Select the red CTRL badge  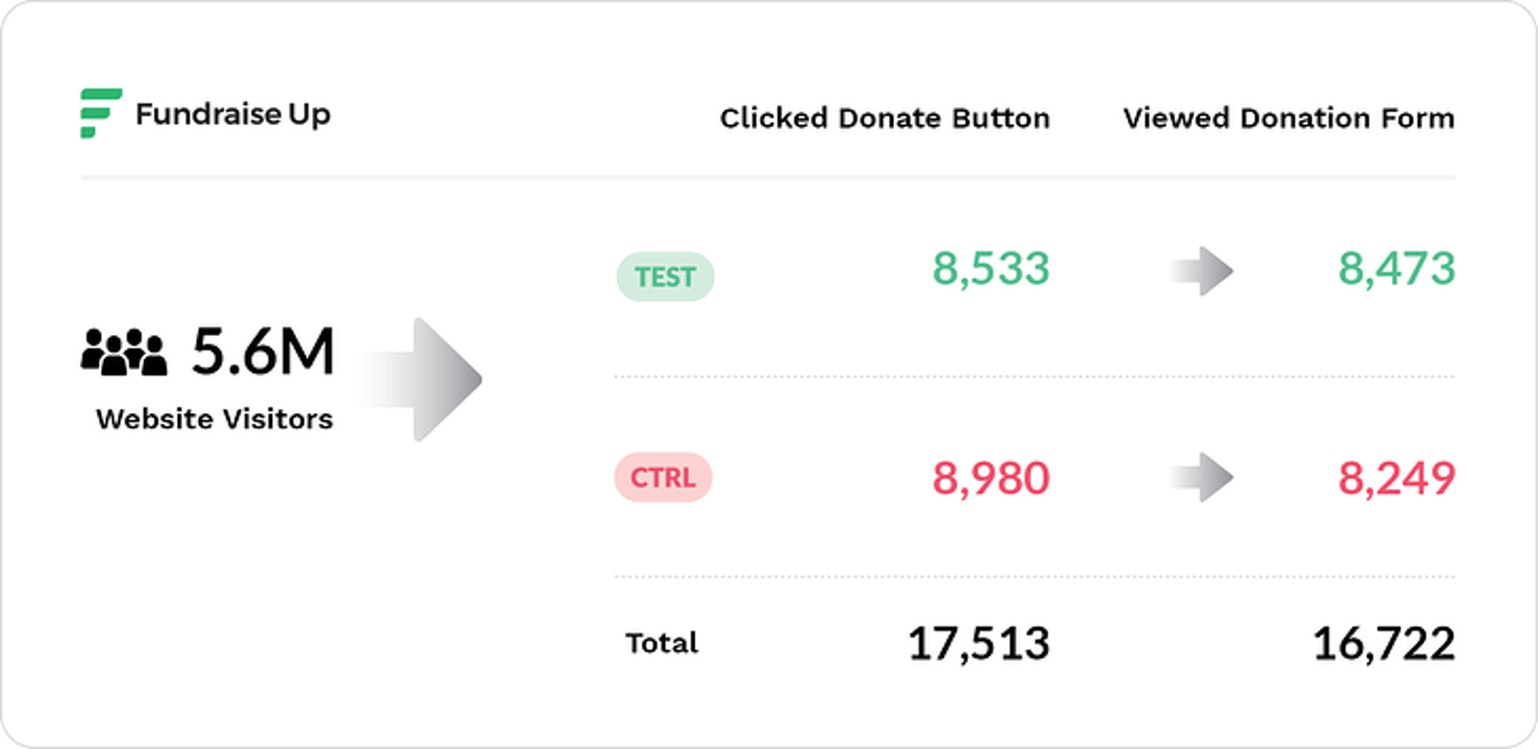click(x=663, y=477)
